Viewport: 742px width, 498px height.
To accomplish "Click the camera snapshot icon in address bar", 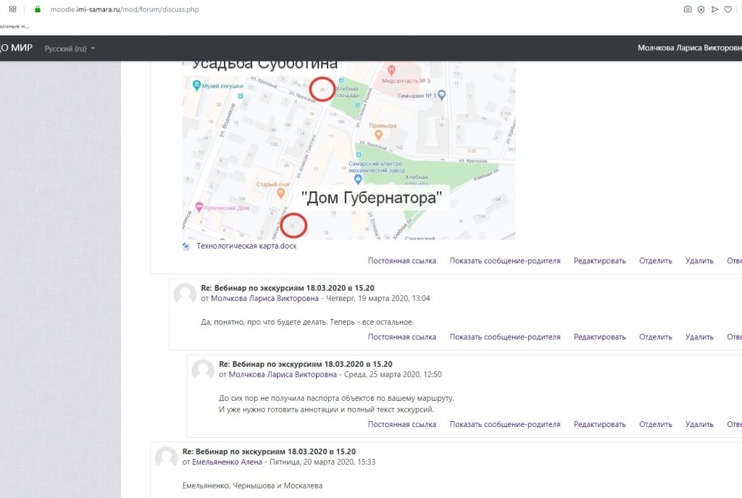I will 688,9.
